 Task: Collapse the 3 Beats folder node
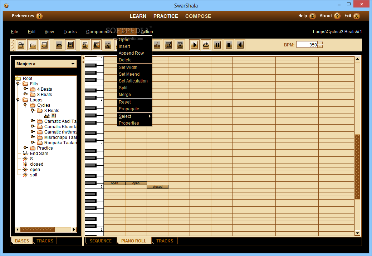pyautogui.click(x=32, y=110)
